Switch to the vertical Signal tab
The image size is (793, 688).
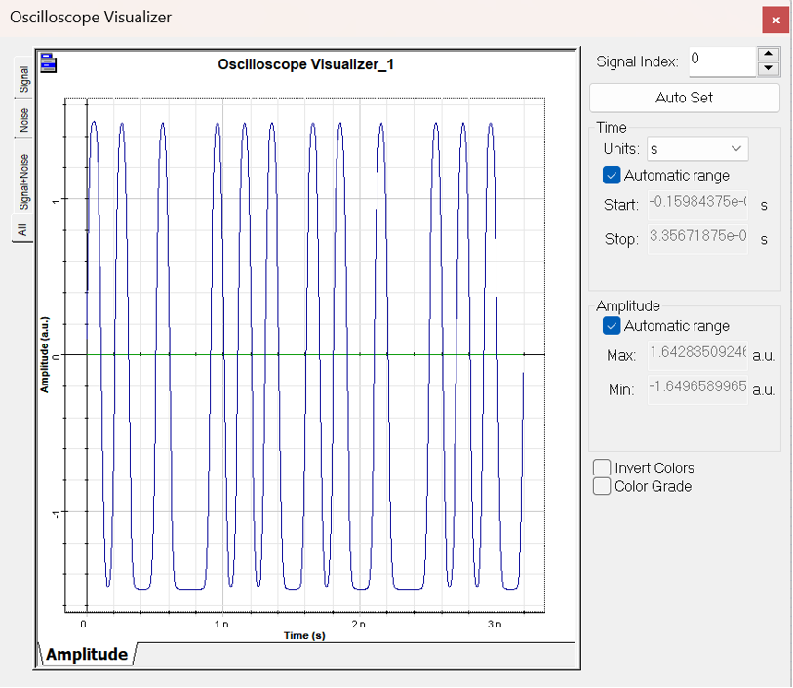[23, 79]
